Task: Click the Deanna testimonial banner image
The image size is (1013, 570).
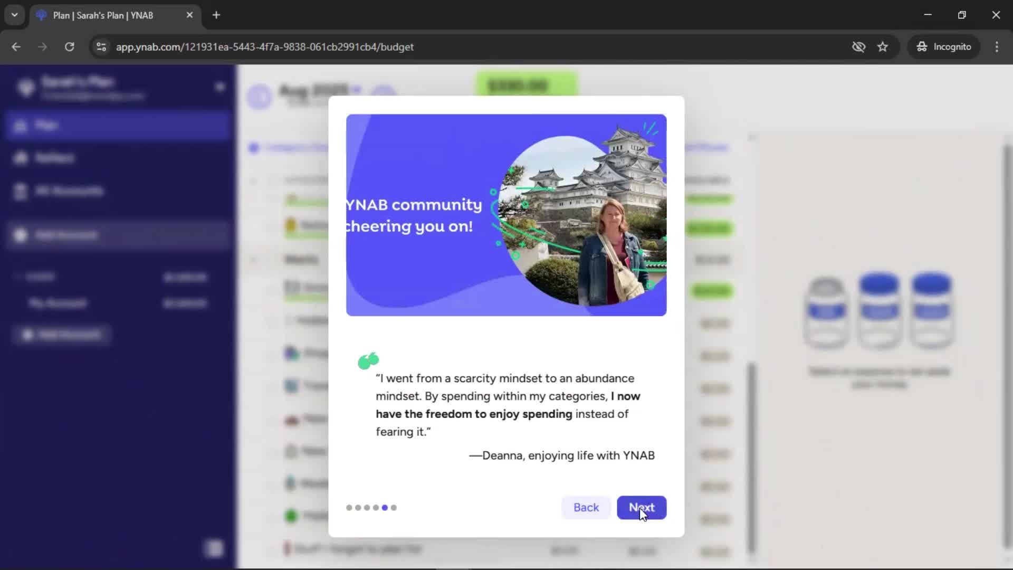Action: pyautogui.click(x=506, y=215)
